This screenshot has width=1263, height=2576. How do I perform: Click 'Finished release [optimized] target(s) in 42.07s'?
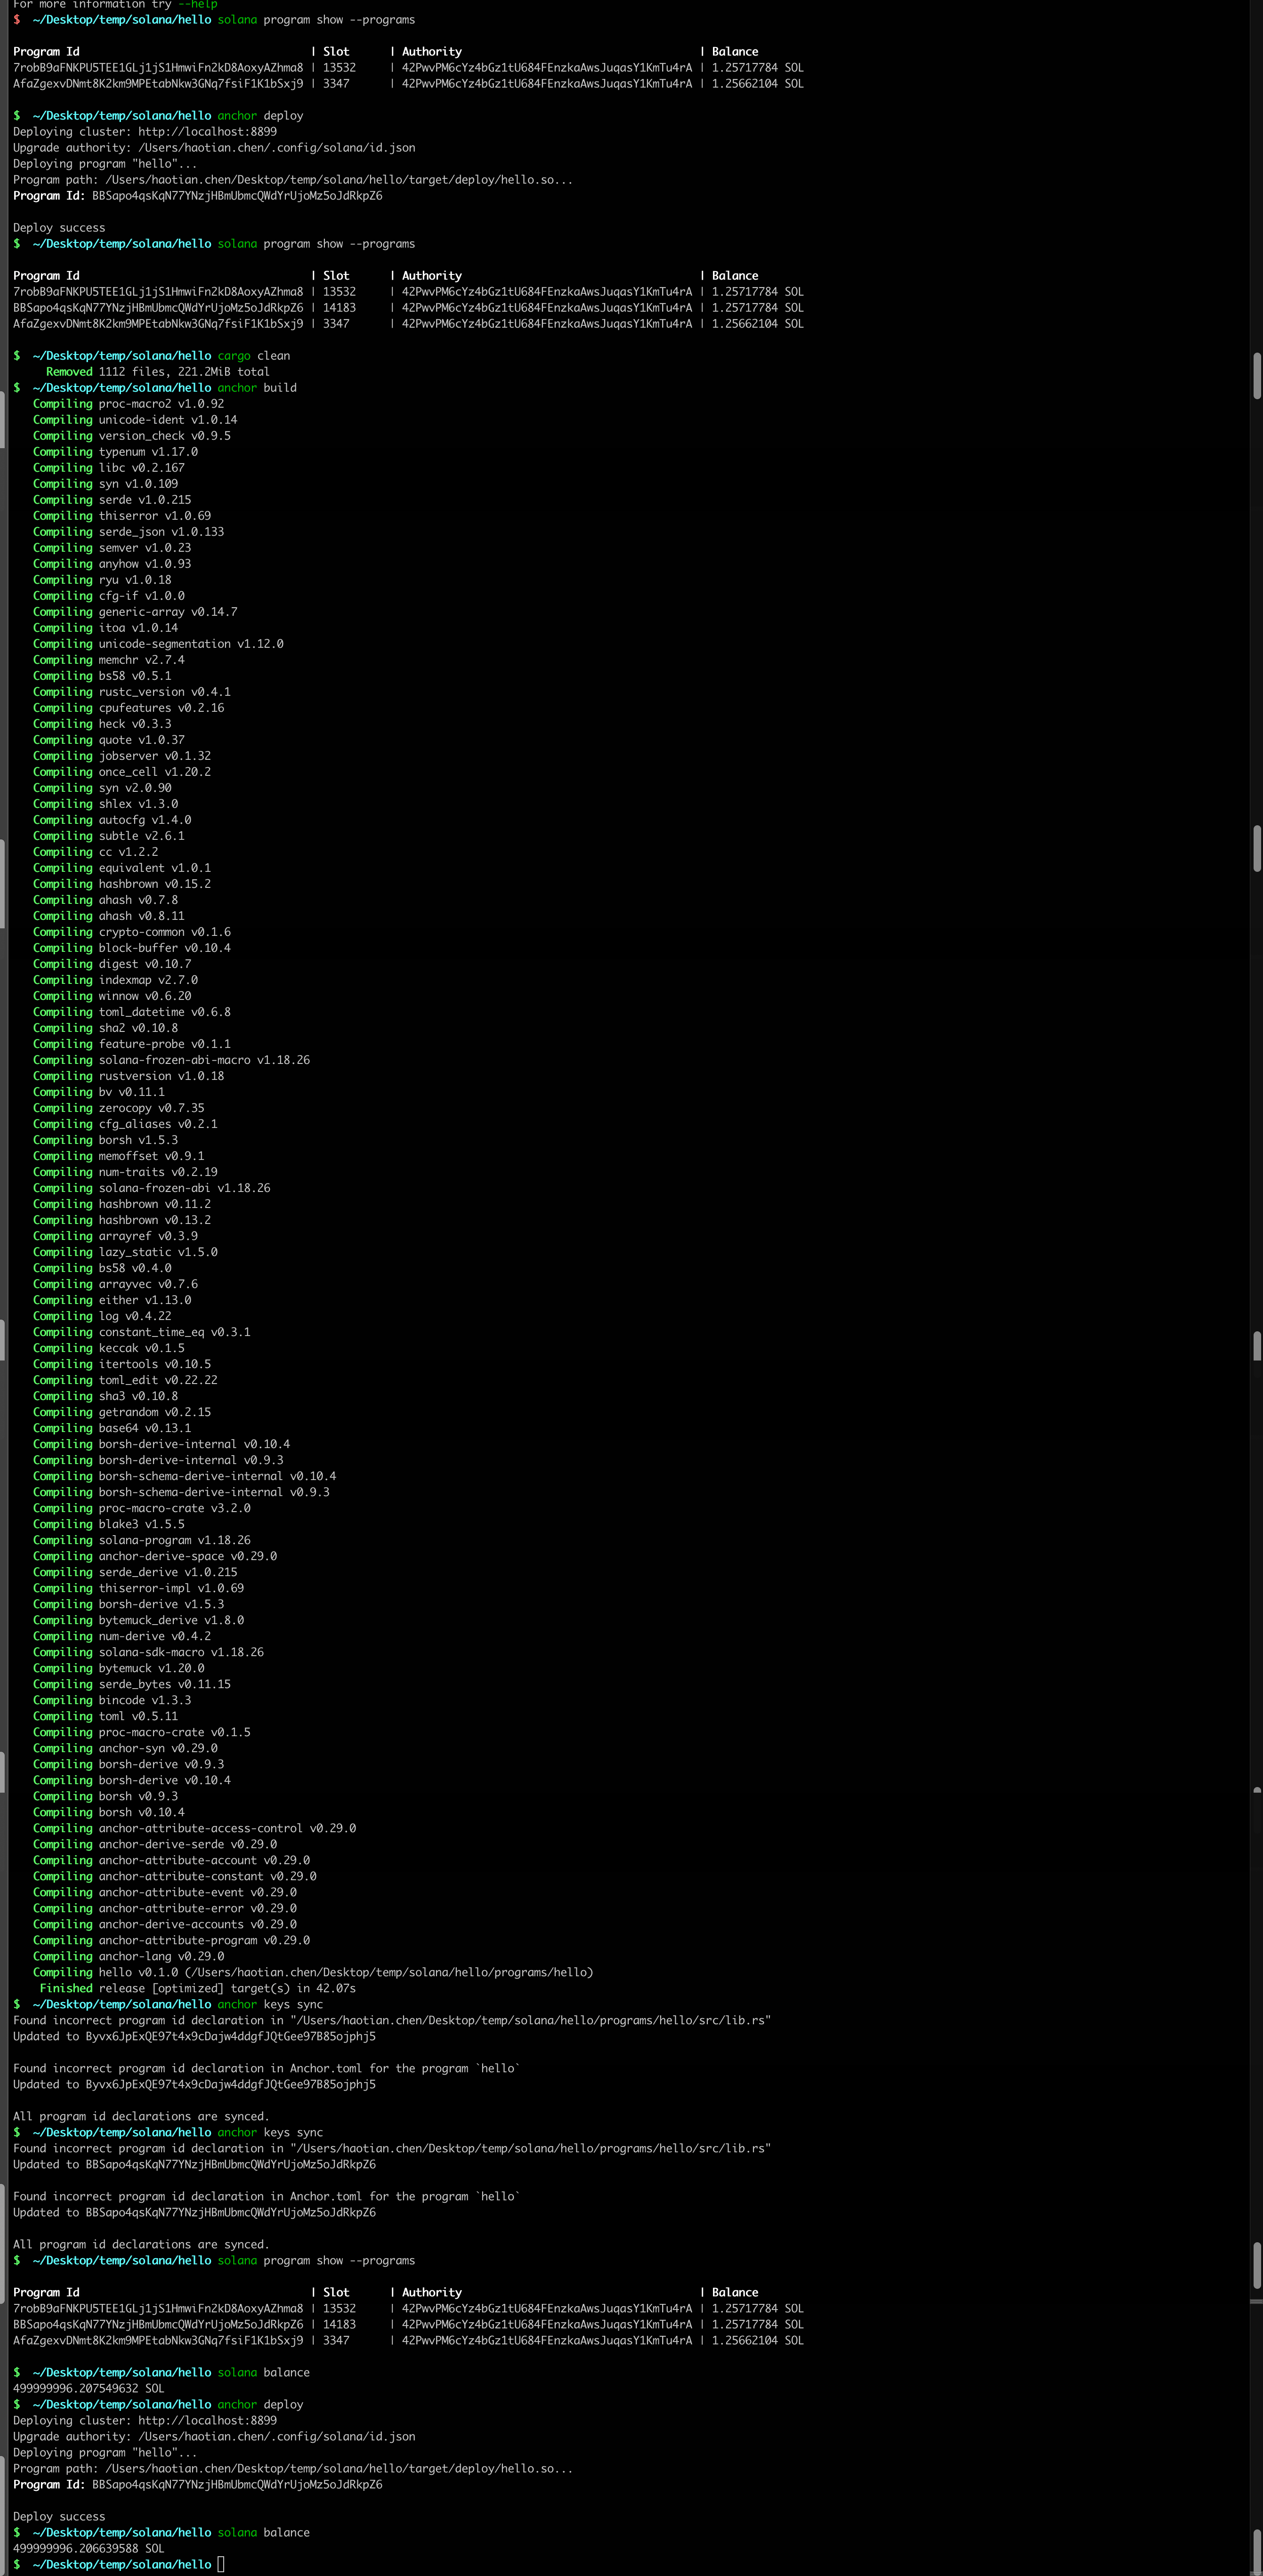coord(197,1988)
